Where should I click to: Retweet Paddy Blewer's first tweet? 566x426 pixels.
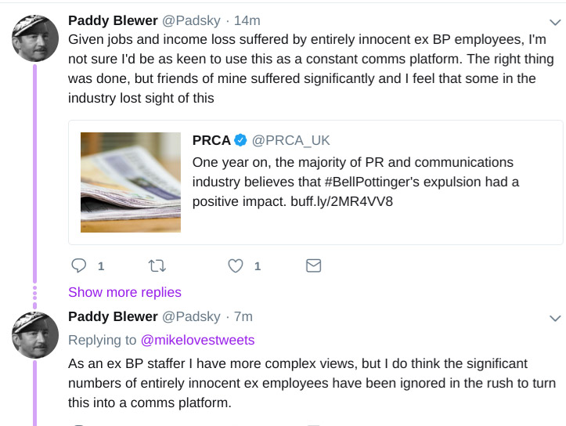[157, 265]
